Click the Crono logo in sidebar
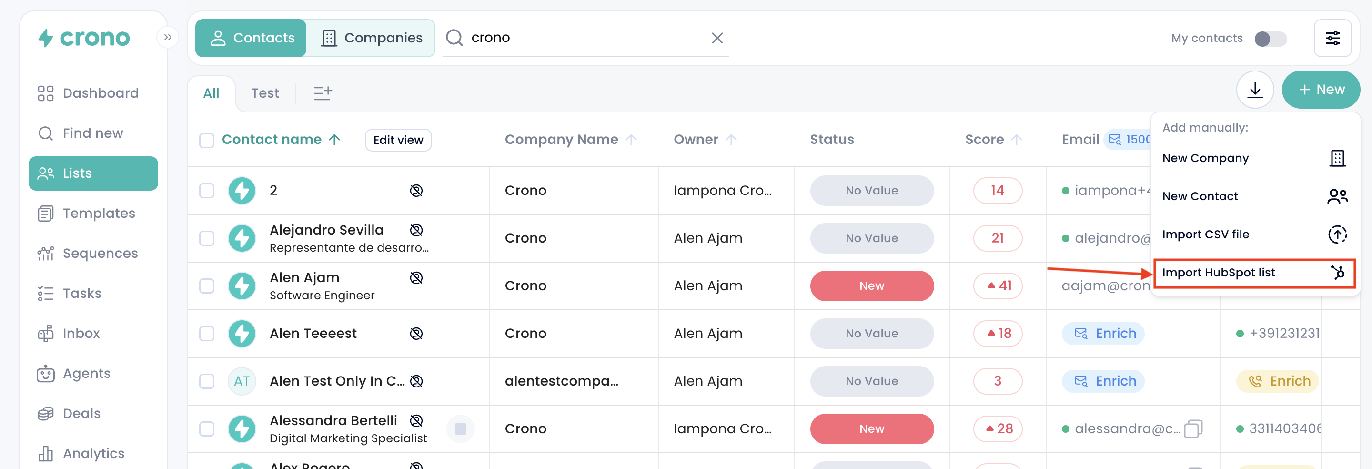 pos(84,38)
